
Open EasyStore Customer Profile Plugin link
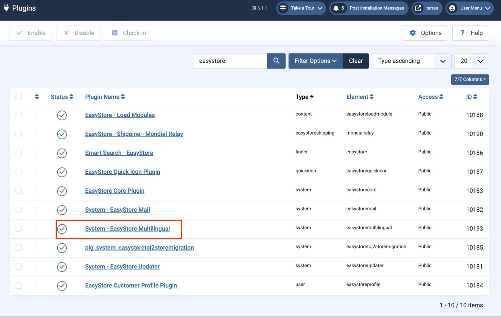pos(131,285)
